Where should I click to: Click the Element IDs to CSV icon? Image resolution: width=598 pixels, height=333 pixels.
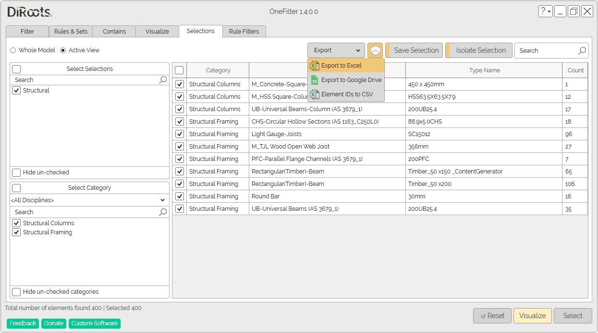[x=315, y=94]
